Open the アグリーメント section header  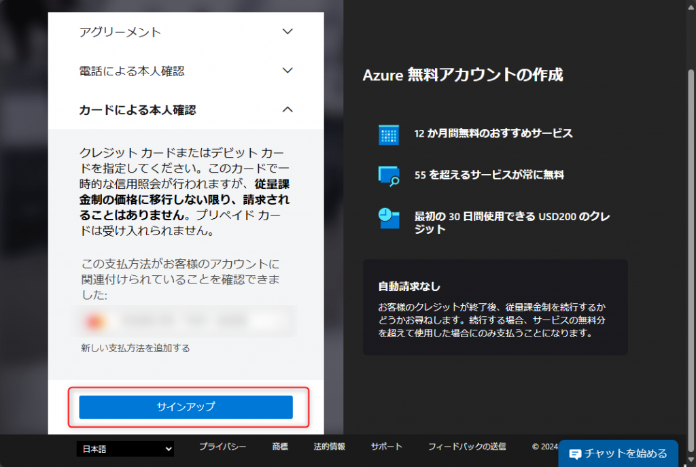coord(186,32)
